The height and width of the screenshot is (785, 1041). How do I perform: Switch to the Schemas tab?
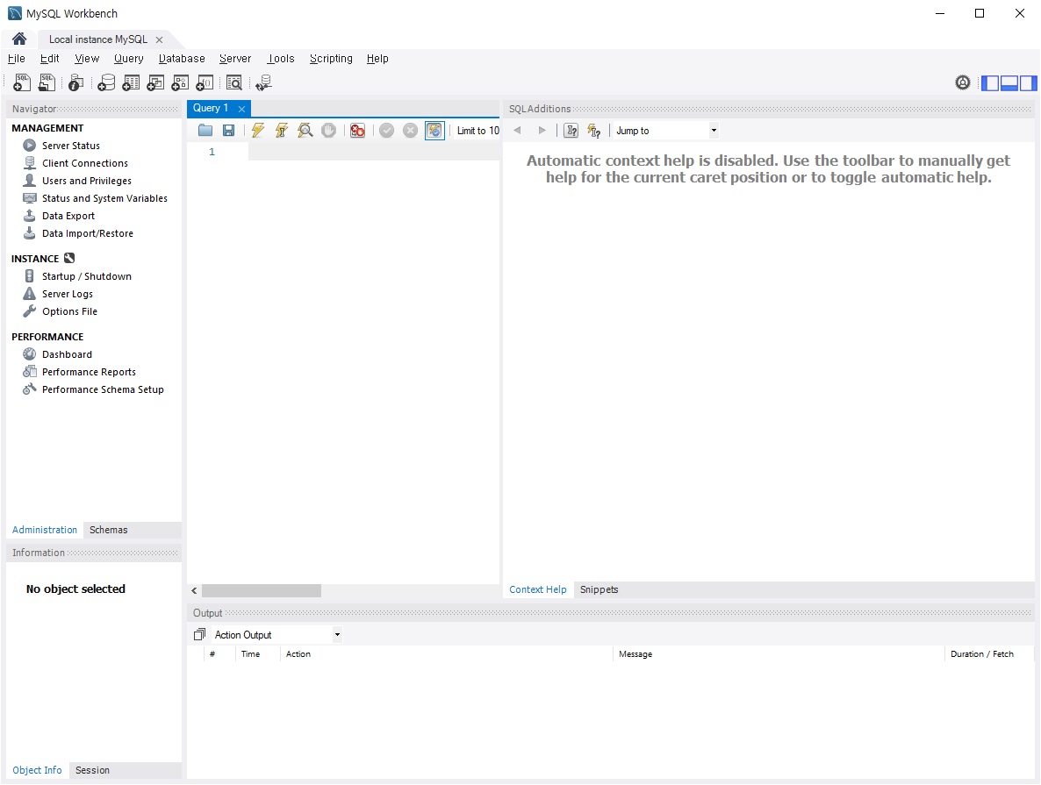108,530
